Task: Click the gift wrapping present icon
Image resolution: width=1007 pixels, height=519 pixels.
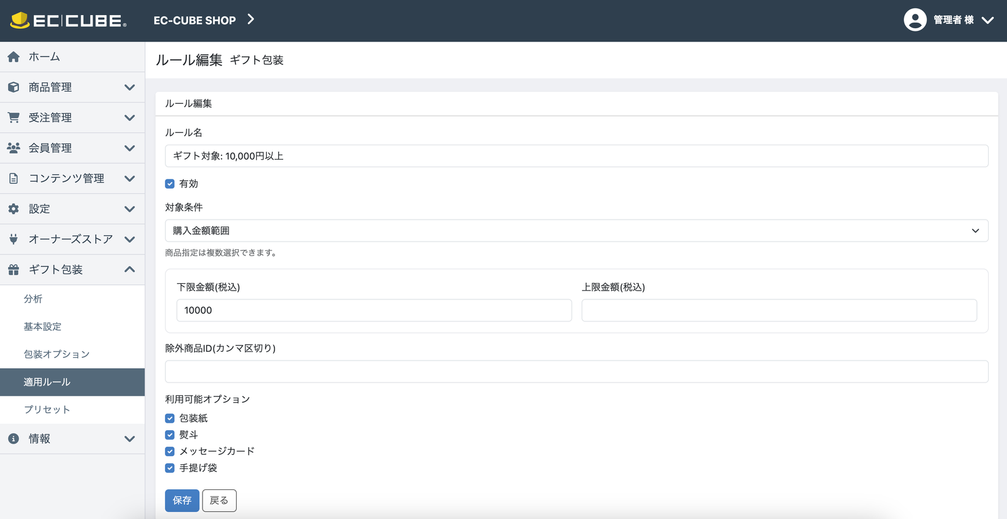Action: point(13,270)
